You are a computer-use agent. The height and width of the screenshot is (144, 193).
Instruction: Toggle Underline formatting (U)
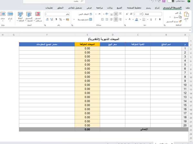click(151, 19)
